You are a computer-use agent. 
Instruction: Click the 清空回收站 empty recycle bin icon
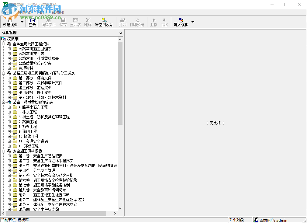point(104,20)
